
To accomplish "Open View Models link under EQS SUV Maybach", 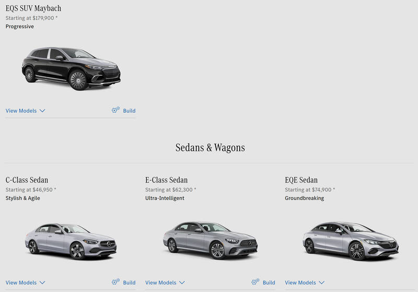I will [x=21, y=111].
